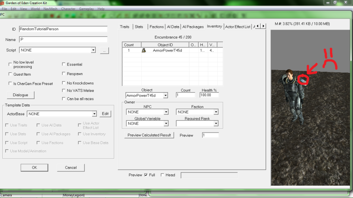Select the ArmorPowerT45d inventory row
The width and height of the screenshot is (353, 198).
tap(172, 51)
